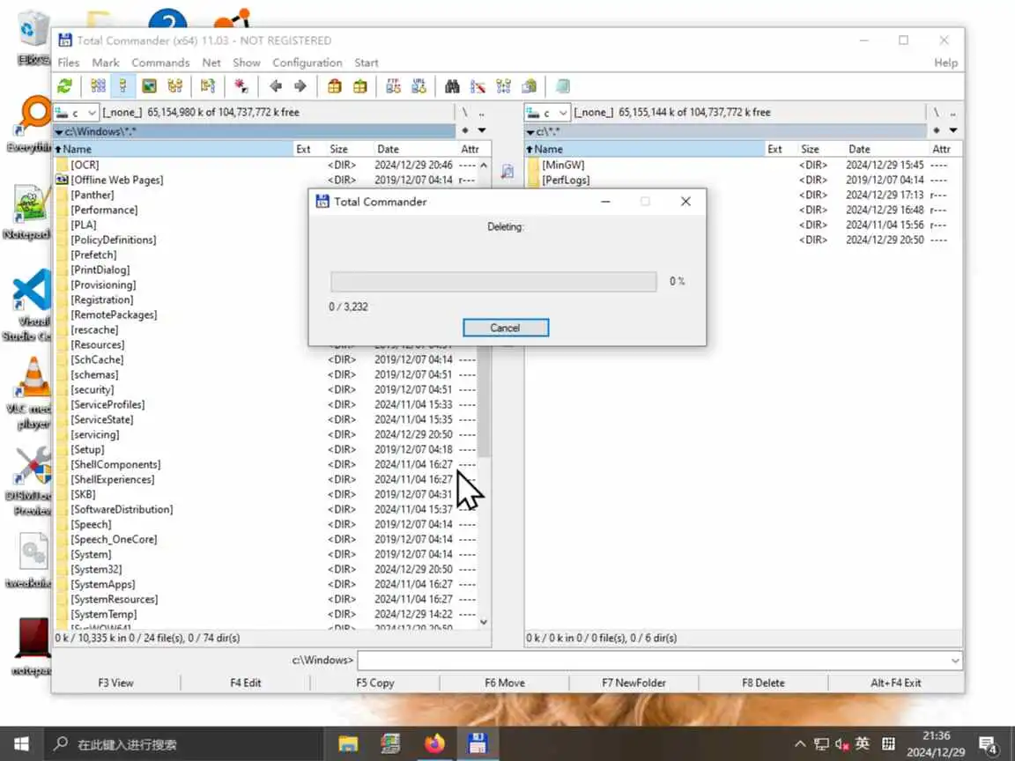Click the Alt+F4 Exit button
The width and height of the screenshot is (1015, 761).
896,683
